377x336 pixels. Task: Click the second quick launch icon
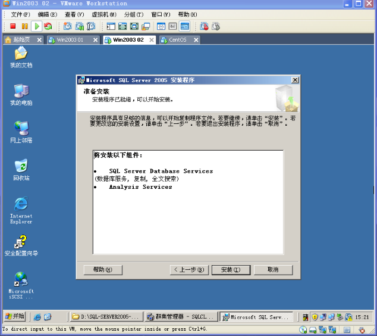pos(48,317)
